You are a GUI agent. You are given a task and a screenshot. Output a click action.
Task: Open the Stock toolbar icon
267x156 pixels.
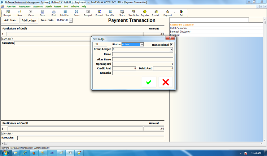click(x=122, y=13)
